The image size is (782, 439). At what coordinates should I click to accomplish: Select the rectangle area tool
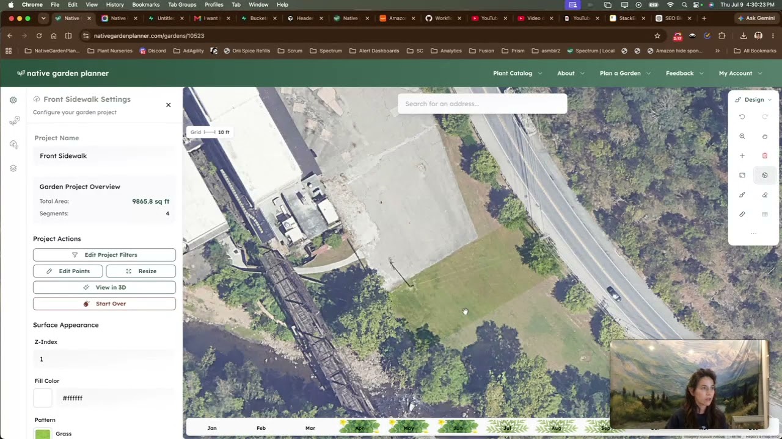742,176
